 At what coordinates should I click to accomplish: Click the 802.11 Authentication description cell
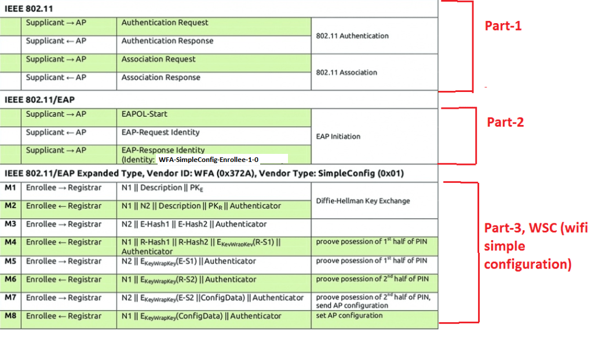[x=352, y=36]
